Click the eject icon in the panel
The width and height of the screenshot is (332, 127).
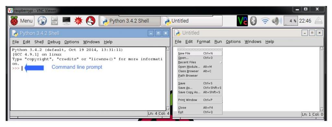(x=318, y=21)
